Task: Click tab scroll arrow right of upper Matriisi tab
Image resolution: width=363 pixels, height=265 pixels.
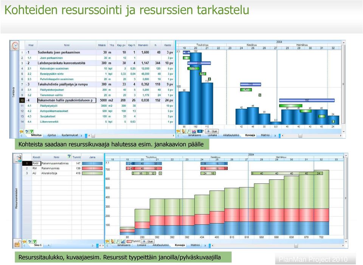Action: pyautogui.click(x=275, y=136)
